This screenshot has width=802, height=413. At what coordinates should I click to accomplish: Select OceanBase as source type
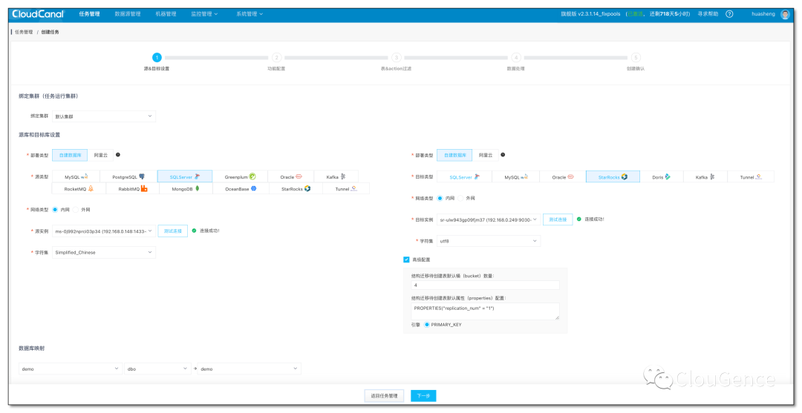point(241,189)
